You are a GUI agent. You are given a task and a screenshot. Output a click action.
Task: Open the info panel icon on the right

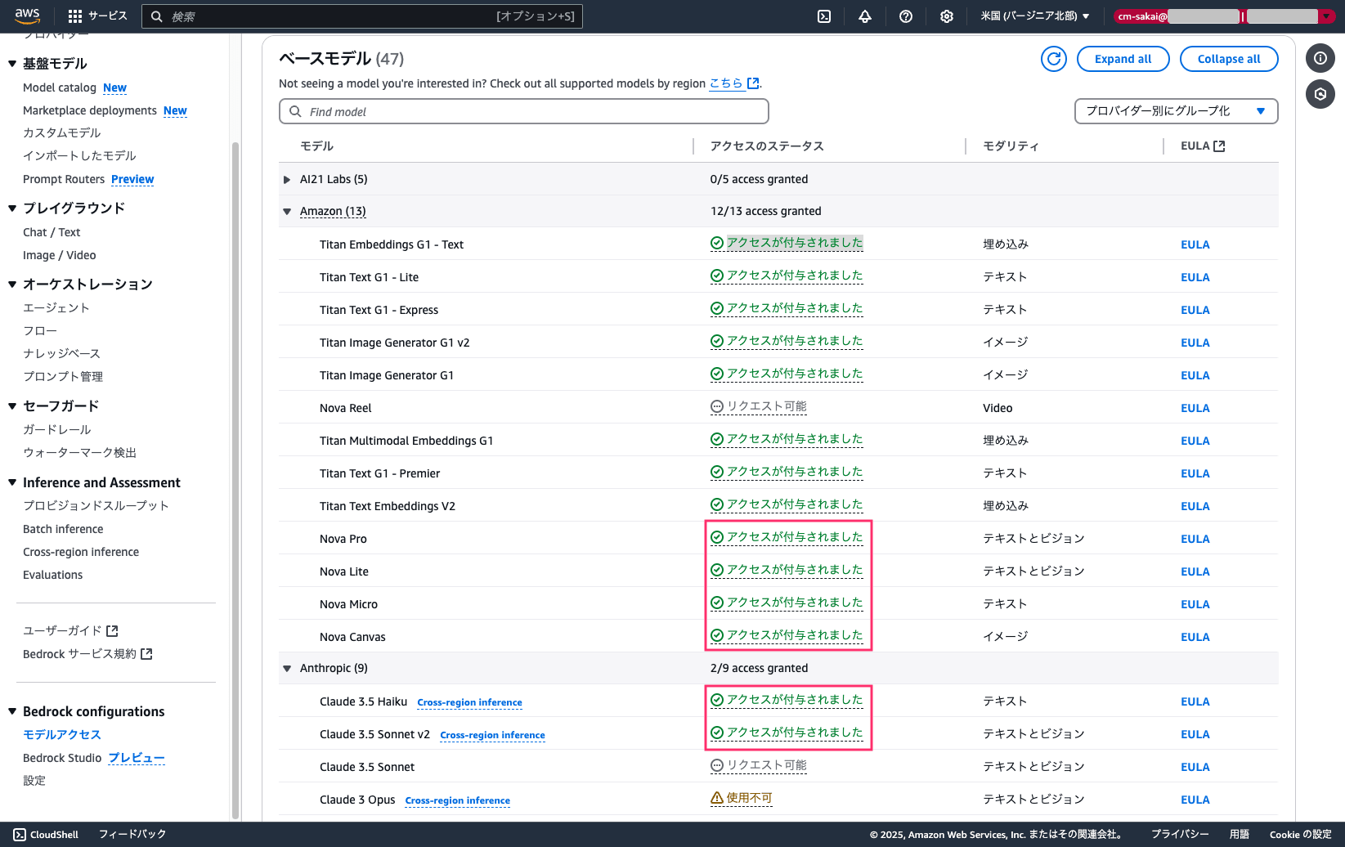(x=1320, y=58)
